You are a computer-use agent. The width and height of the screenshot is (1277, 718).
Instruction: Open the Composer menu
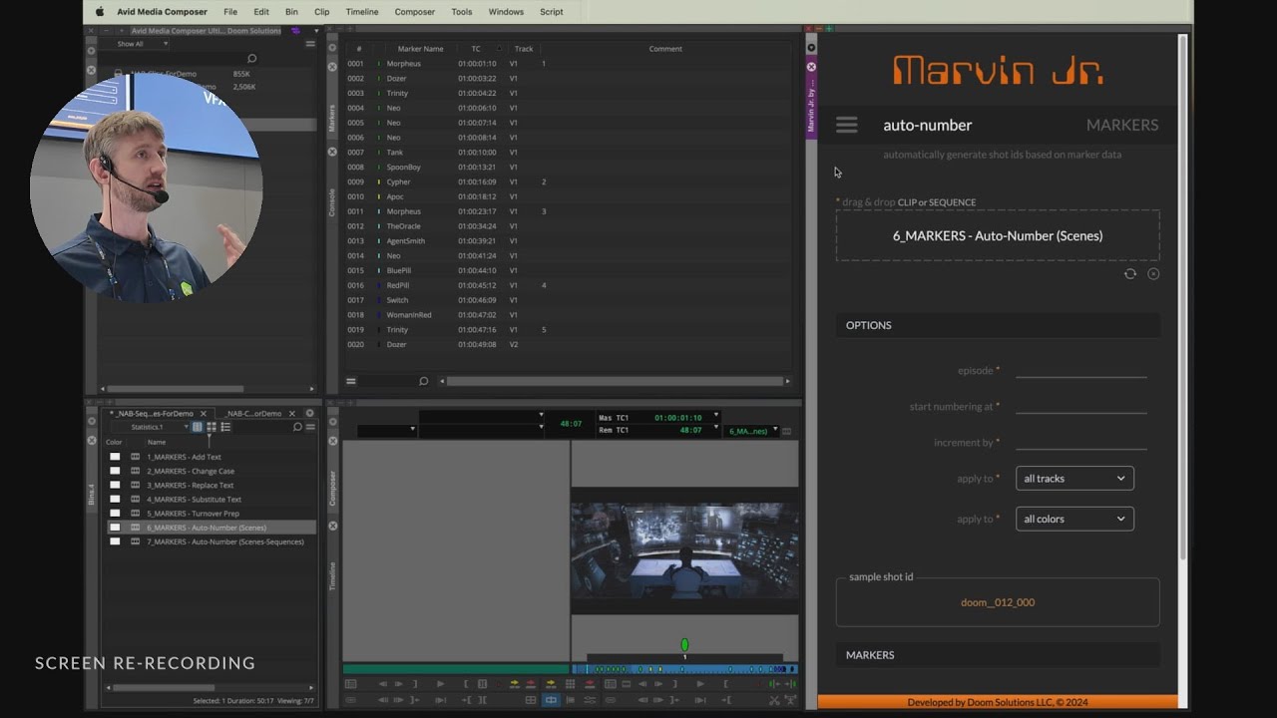415,12
